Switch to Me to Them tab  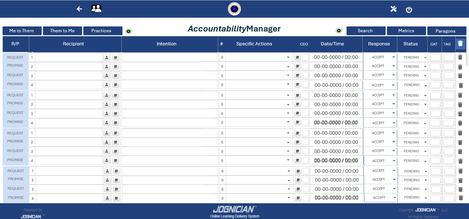point(22,31)
